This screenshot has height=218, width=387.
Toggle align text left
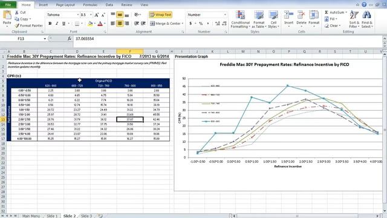coord(113,24)
